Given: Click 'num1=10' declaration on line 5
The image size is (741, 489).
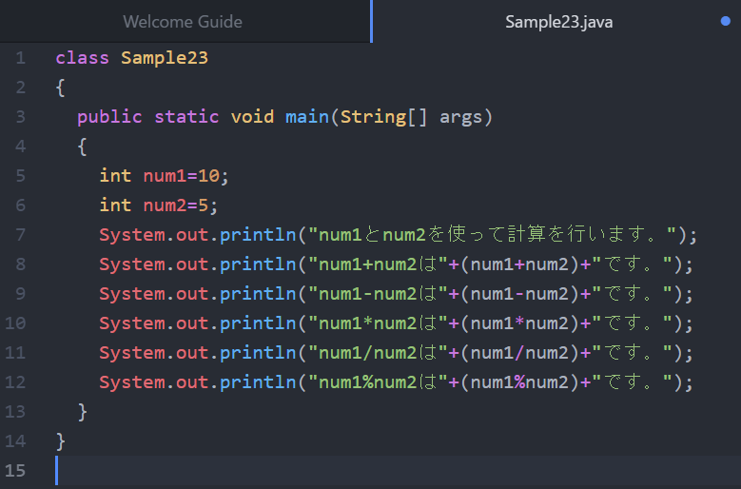Looking at the screenshot, I should click(x=181, y=176).
